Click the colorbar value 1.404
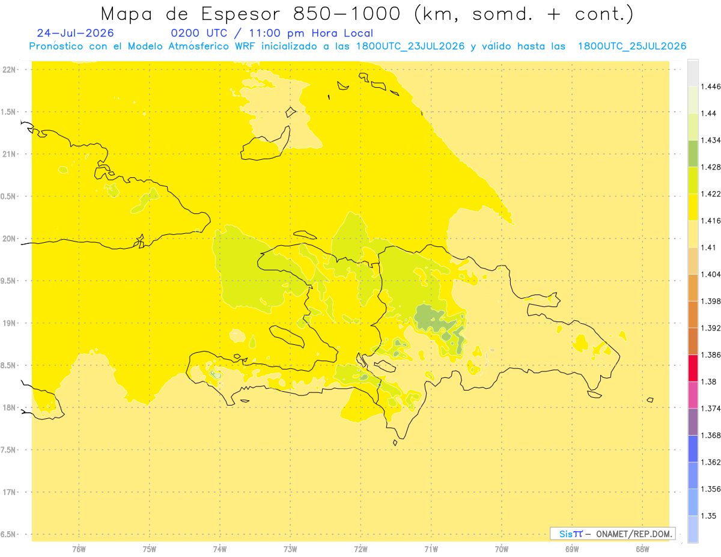 pos(712,275)
